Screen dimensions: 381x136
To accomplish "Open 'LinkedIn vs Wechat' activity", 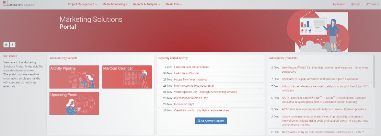I will tap(186, 73).
